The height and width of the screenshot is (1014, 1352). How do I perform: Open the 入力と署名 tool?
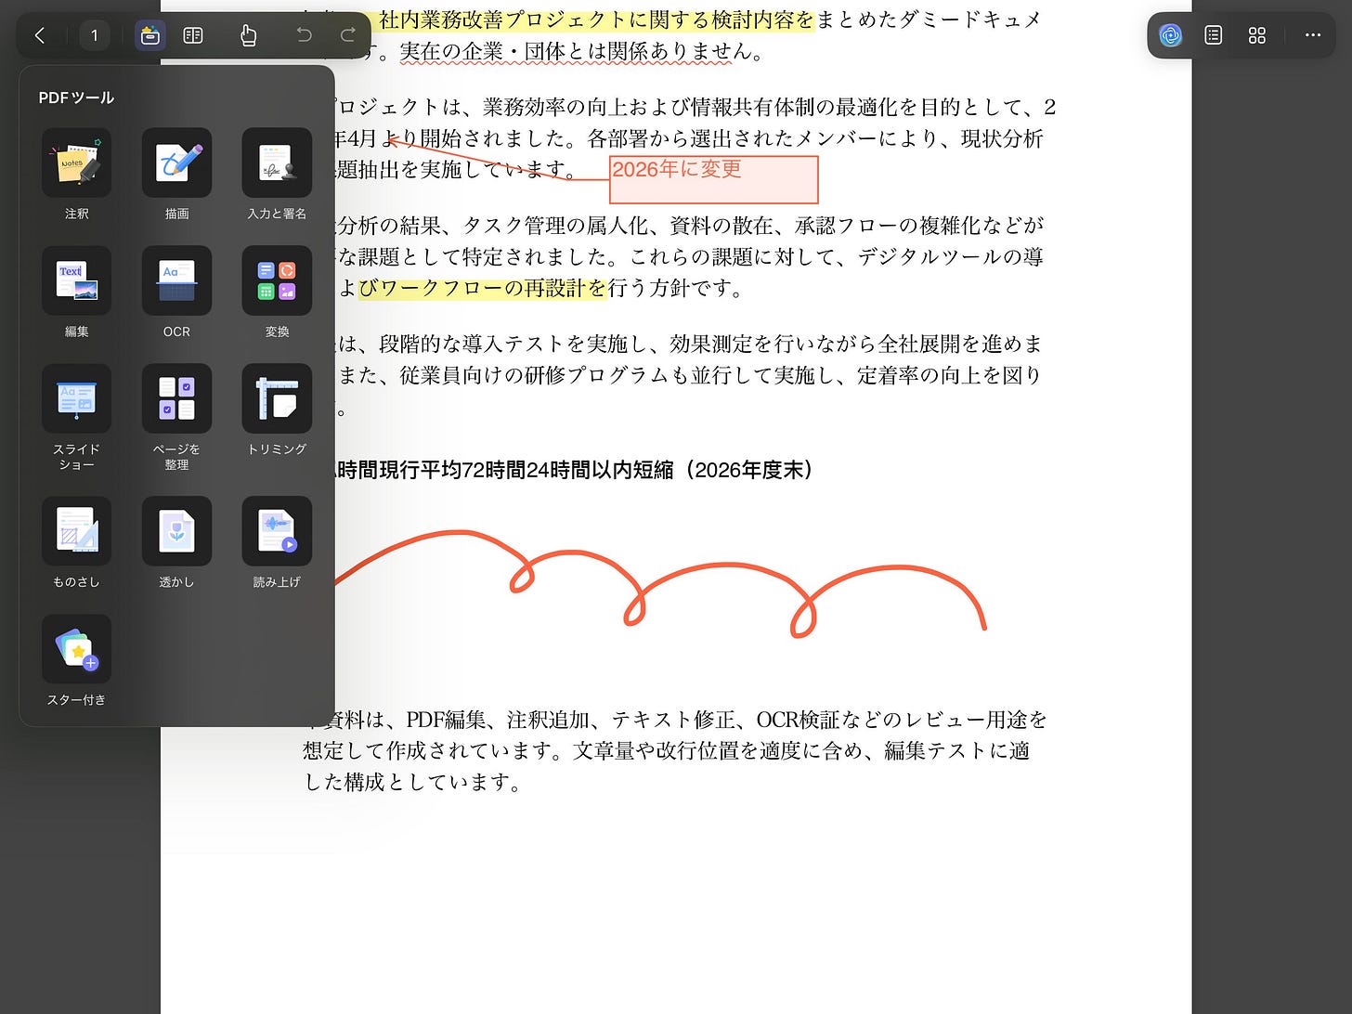276,162
